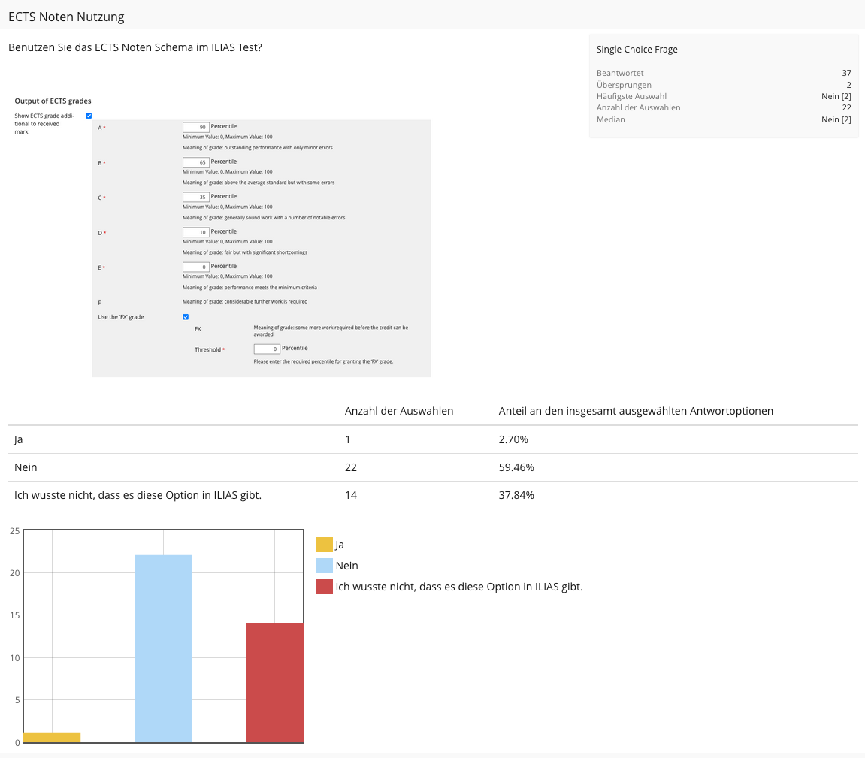The image size is (865, 758).
Task: Focus the grade C percentile input box
Action: (195, 197)
